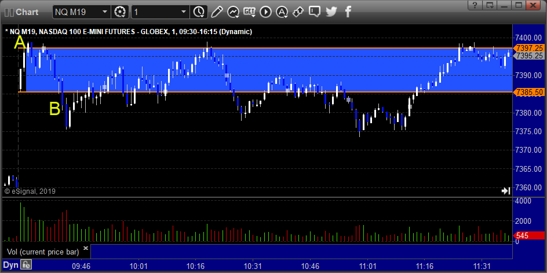Click the scroll-to-latest-bar arrow icon
Screen dimensions: 547x273
(x=506, y=191)
